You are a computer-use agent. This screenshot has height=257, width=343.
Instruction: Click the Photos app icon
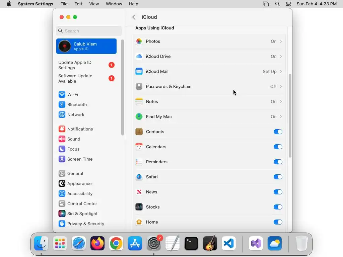139,41
